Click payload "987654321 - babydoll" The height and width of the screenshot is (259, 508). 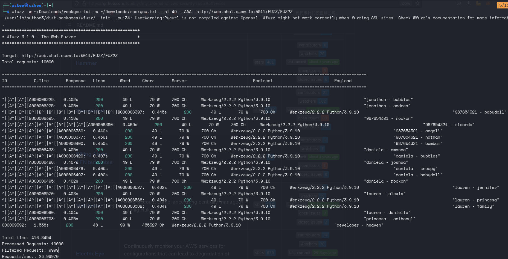click(480, 112)
